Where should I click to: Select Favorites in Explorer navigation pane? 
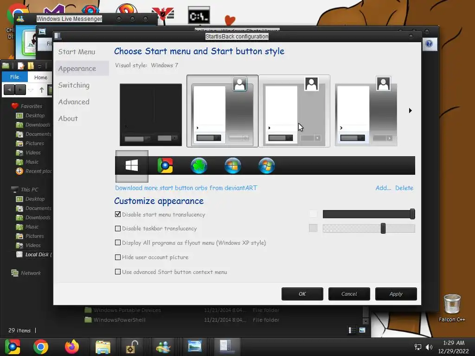click(x=31, y=106)
